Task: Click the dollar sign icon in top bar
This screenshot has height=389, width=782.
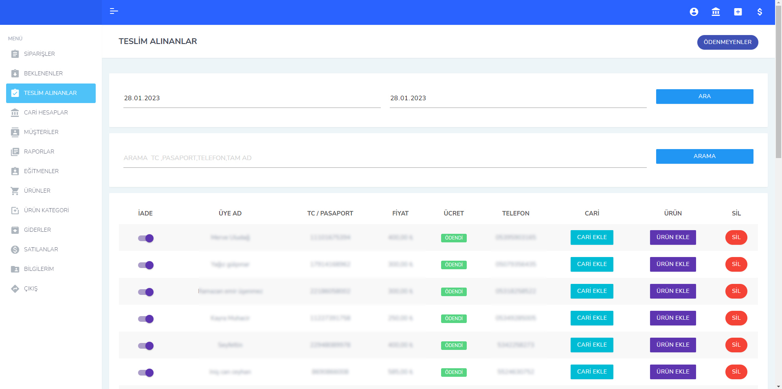Action: pos(760,12)
